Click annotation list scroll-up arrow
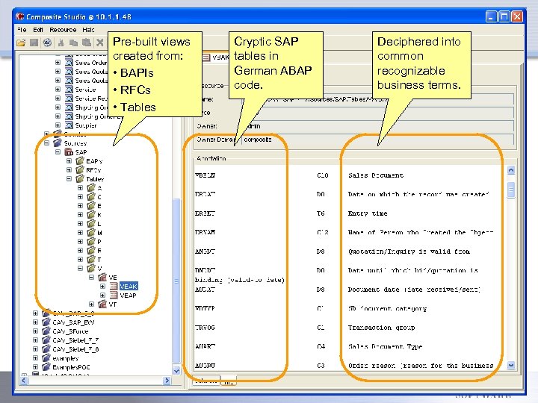 coord(511,170)
